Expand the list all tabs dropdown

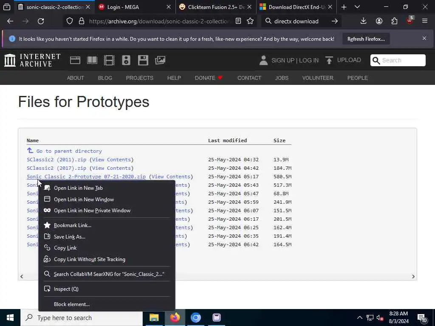pos(357,7)
